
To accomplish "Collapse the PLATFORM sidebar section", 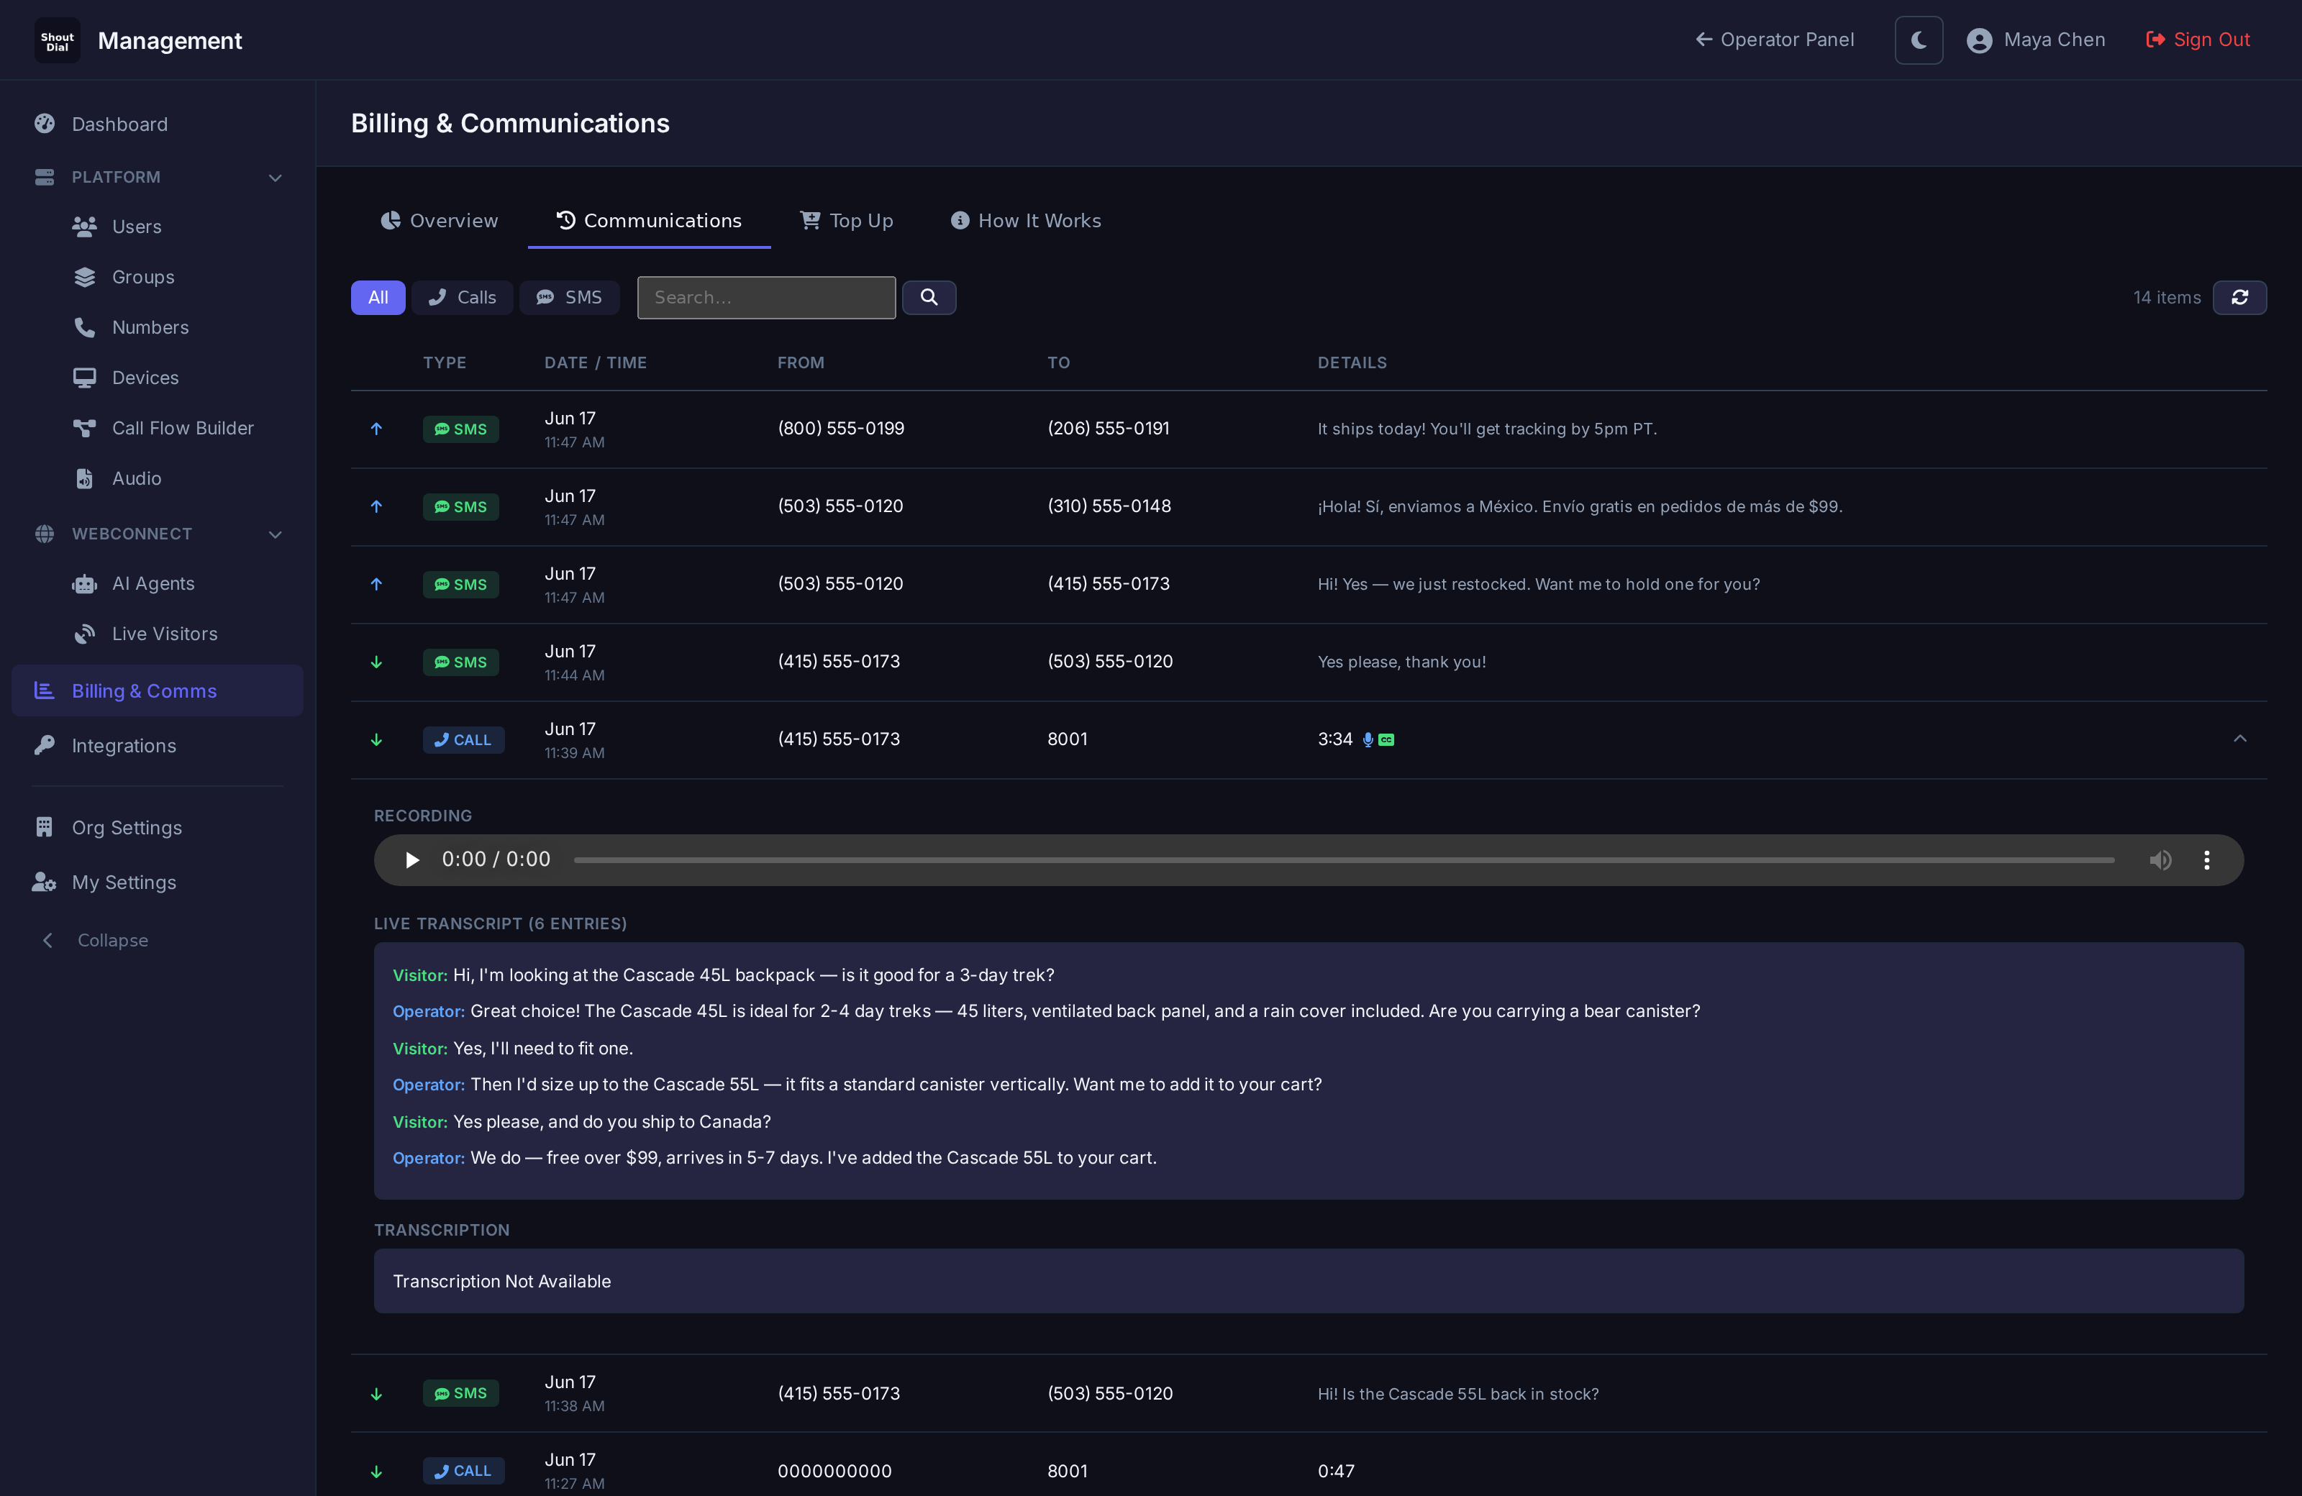I will pos(275,178).
